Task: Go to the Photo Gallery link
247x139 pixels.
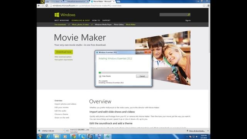Action: click(x=119, y=25)
